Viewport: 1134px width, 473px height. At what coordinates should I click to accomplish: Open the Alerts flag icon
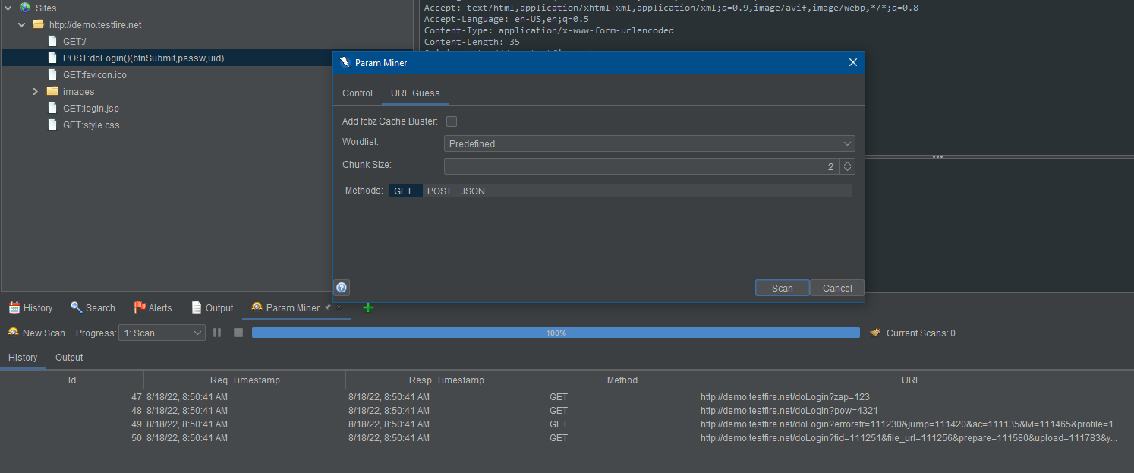coord(137,307)
